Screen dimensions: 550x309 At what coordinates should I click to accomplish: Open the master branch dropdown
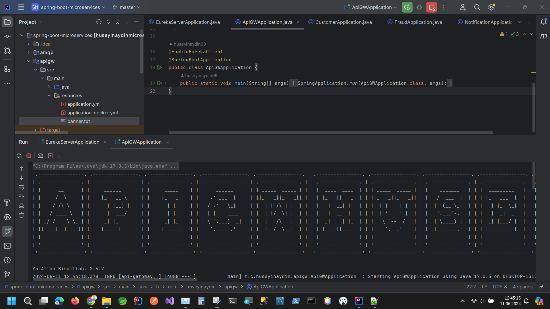click(x=126, y=7)
